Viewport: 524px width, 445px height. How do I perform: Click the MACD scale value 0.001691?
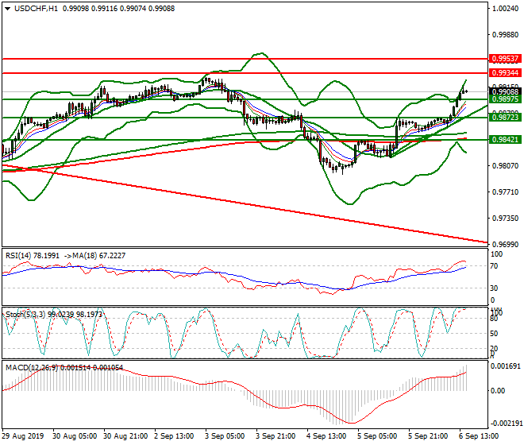coord(505,366)
